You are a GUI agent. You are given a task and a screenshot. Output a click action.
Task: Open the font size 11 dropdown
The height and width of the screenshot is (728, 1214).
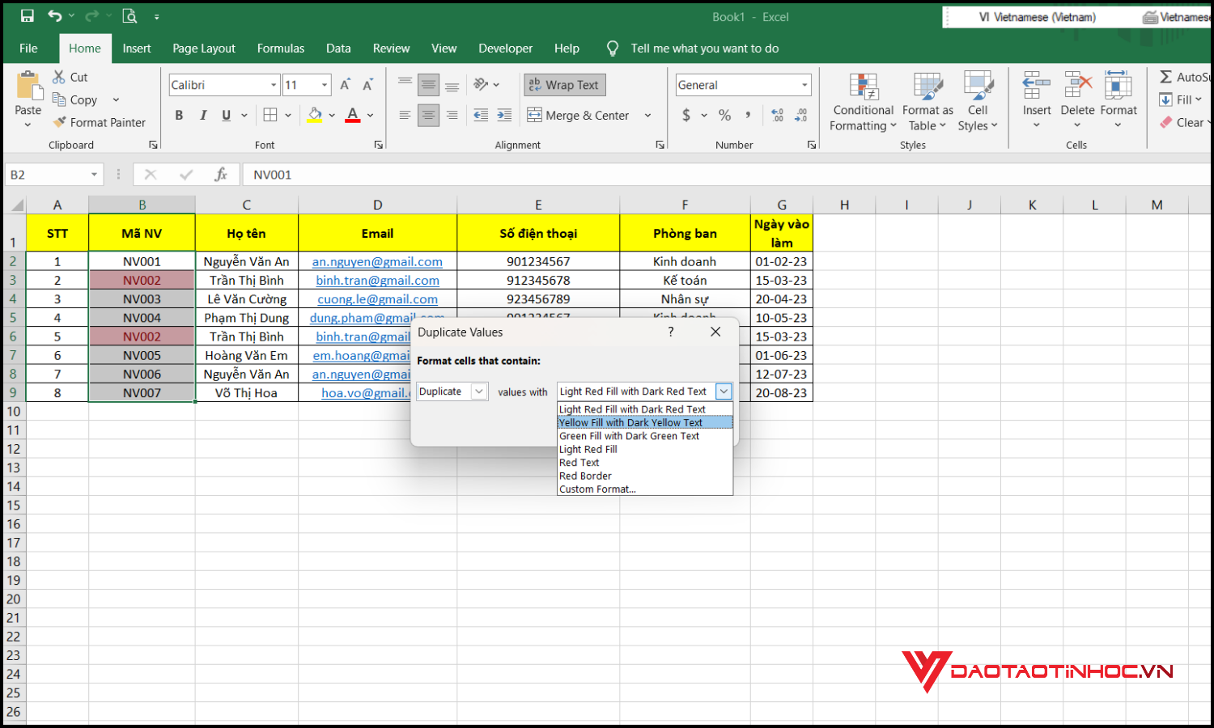tap(325, 85)
